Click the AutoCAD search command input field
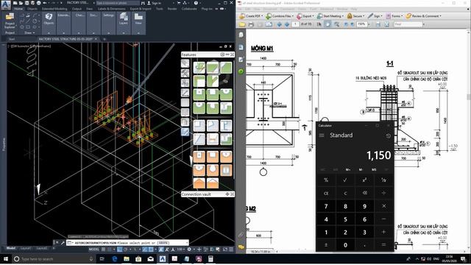The width and height of the screenshot is (471, 265). 118,3
